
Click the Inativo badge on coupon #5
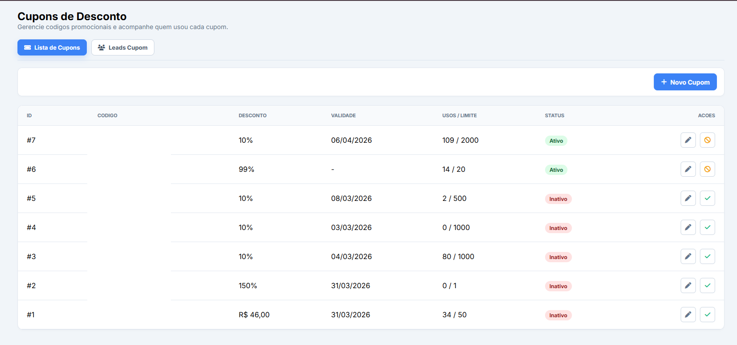click(x=558, y=199)
